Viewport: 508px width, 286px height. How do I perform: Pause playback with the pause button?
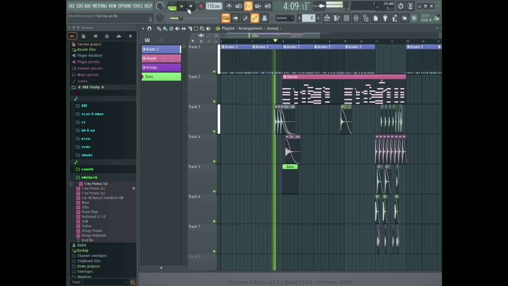[181, 6]
